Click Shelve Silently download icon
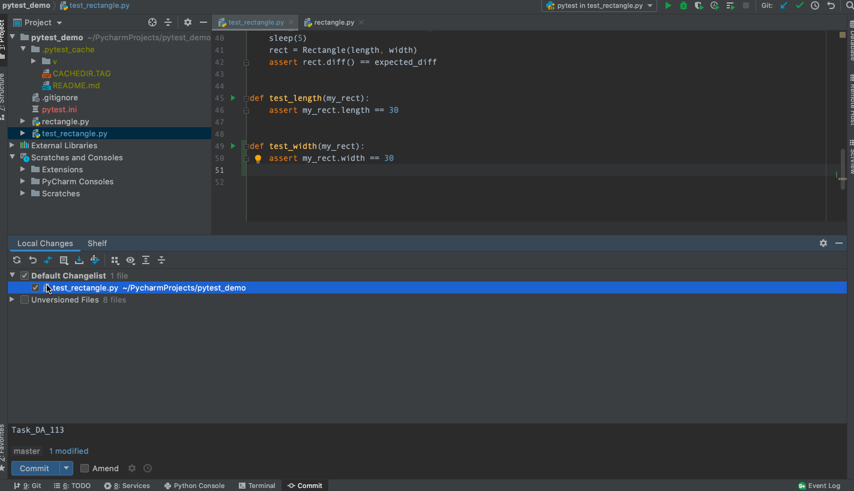Image resolution: width=854 pixels, height=491 pixels. pos(79,260)
